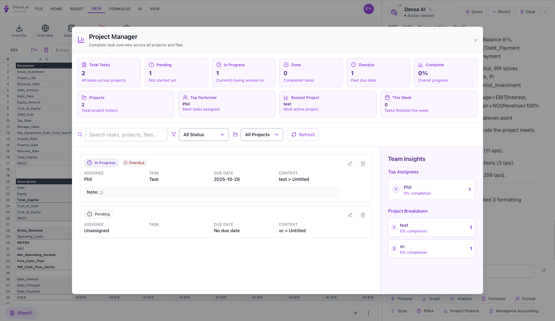Edit the Pending unassigned task
Image resolution: width=555 pixels, height=321 pixels.
click(350, 215)
